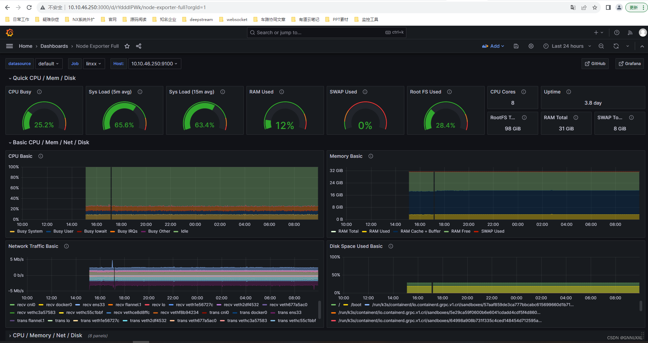Show info icon for Memory Basic panel

371,156
